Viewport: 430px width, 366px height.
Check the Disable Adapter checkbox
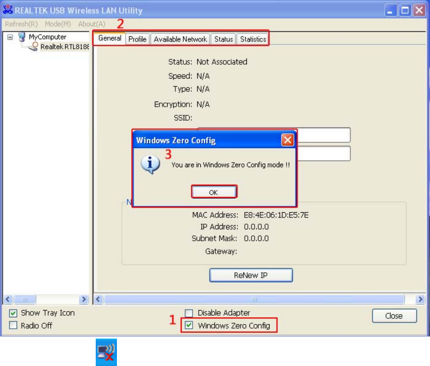pos(189,313)
